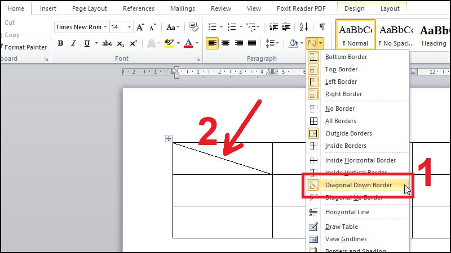
Task: Toggle subscript formatting
Action: (120, 43)
